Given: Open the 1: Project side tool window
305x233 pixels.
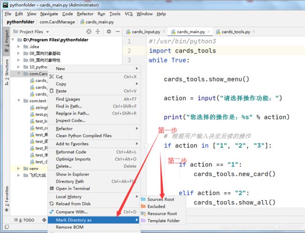Looking at the screenshot, I should (x=7, y=41).
